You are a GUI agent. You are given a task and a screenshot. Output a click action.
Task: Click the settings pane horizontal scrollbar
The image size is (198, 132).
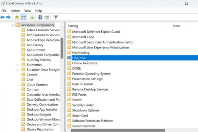[118, 130]
